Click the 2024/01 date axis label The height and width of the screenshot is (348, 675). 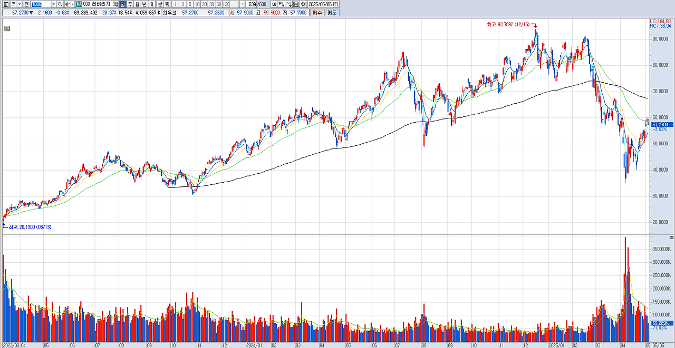(254, 345)
